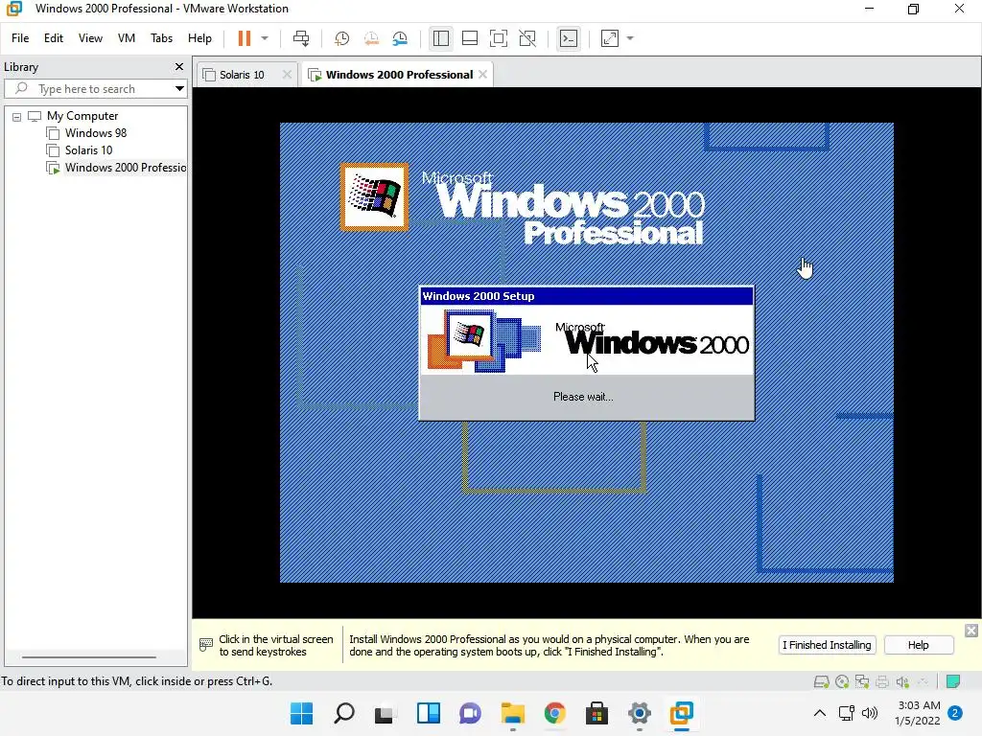This screenshot has width=982, height=736.
Task: Toggle Unity mode icon
Action: coord(527,38)
